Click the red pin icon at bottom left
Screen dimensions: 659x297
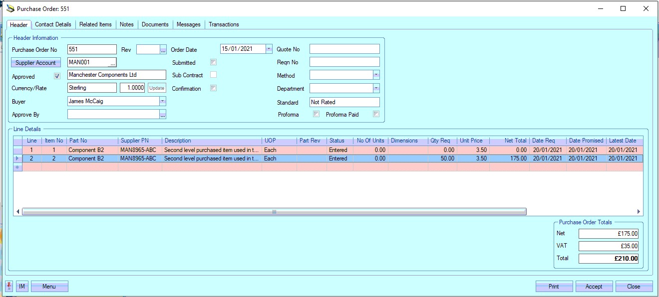coord(9,286)
